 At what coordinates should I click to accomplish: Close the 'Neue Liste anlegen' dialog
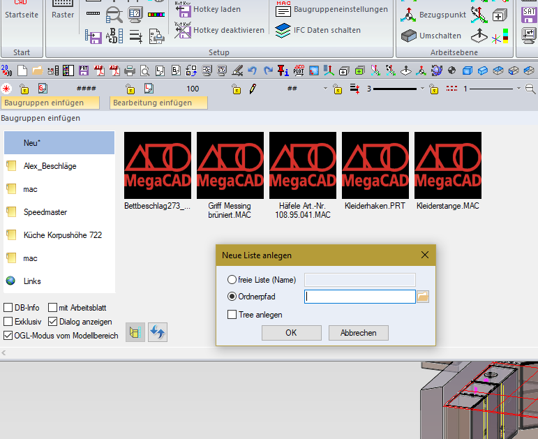click(x=425, y=255)
